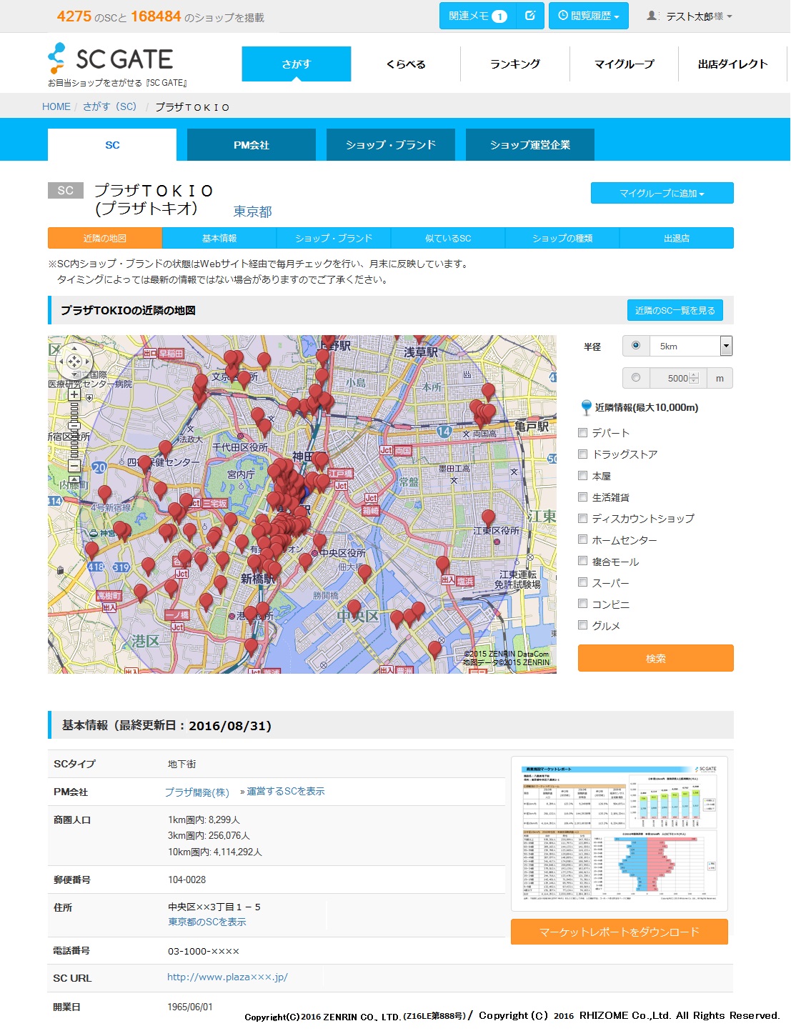Image resolution: width=791 pixels, height=1036 pixels.
Task: Select the 似ているSC sub tab
Action: [x=448, y=238]
